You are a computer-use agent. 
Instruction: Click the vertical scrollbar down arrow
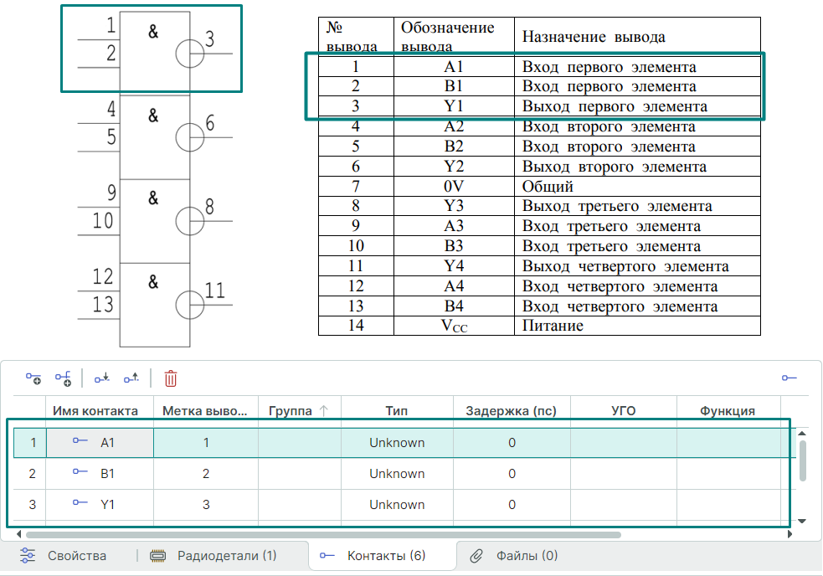802,521
